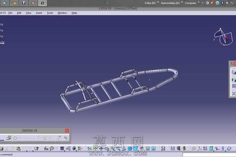Click the Mean Dimensions 10.1 icon
Viewport: 236px width, 157px height.
point(205,149)
